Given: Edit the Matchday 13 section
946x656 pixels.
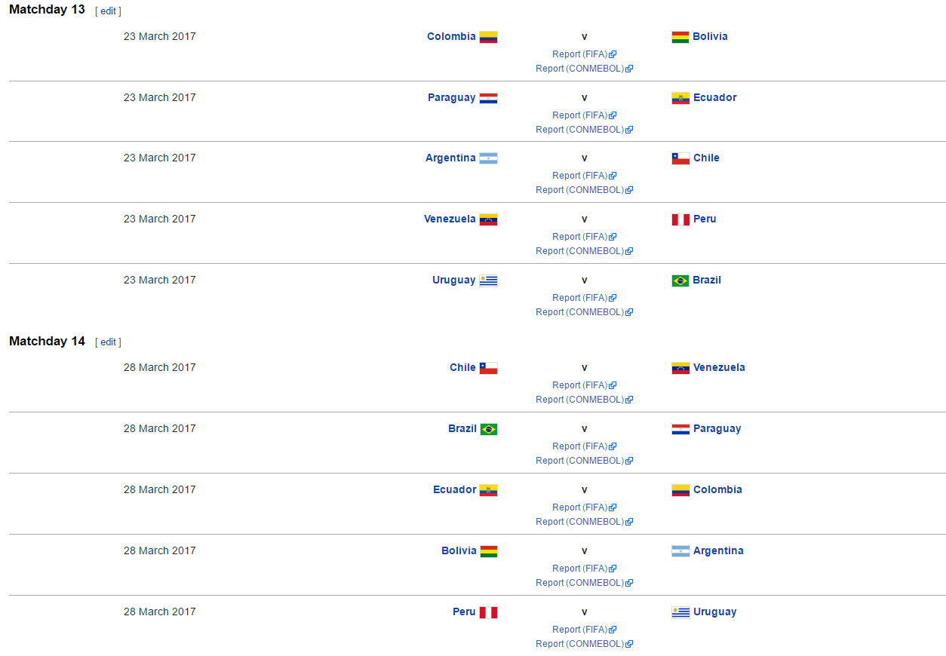Looking at the screenshot, I should pos(108,11).
